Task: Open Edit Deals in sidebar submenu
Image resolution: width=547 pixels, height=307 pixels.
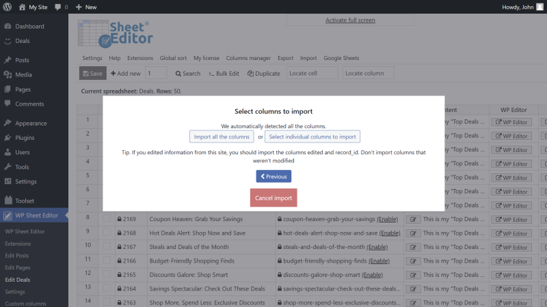Action: pos(18,280)
